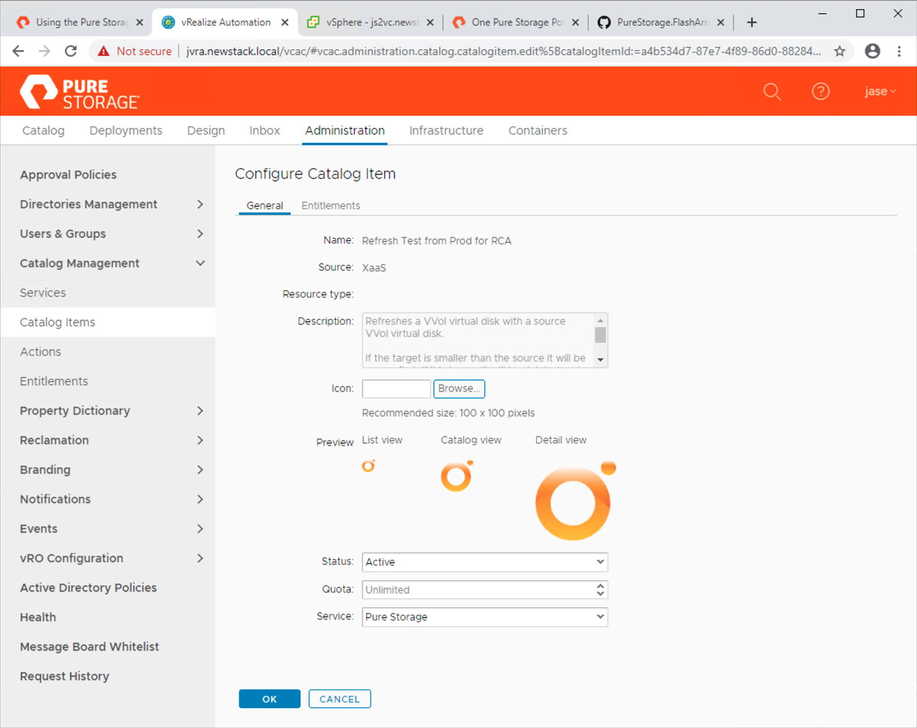Open Chrome three-dot menu

tap(899, 51)
